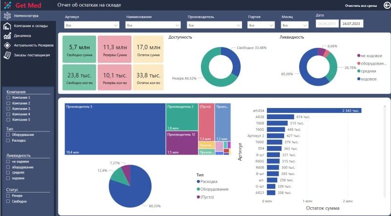
Task: Tick the Компания 1 checkbox
Action: click(8, 98)
